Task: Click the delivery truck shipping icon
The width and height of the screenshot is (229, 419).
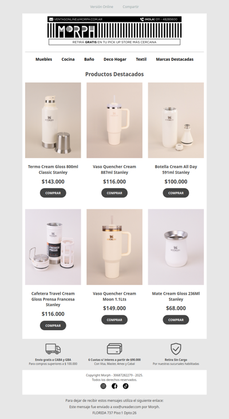Action: (x=53, y=348)
